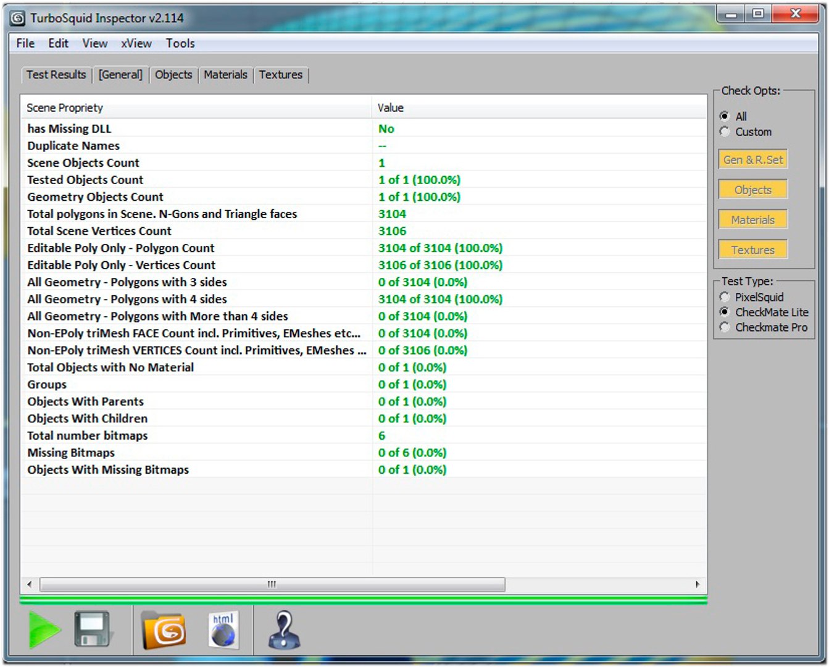Select 'Editable Poly Only - Polygon Count' row
The height and width of the screenshot is (667, 829).
[364, 248]
